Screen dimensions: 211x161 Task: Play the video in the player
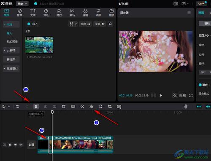[161, 96]
